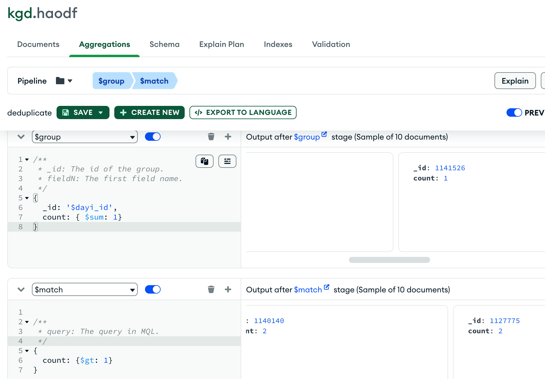This screenshot has width=545, height=379.
Task: Format the $group stage code
Action: pos(227,161)
